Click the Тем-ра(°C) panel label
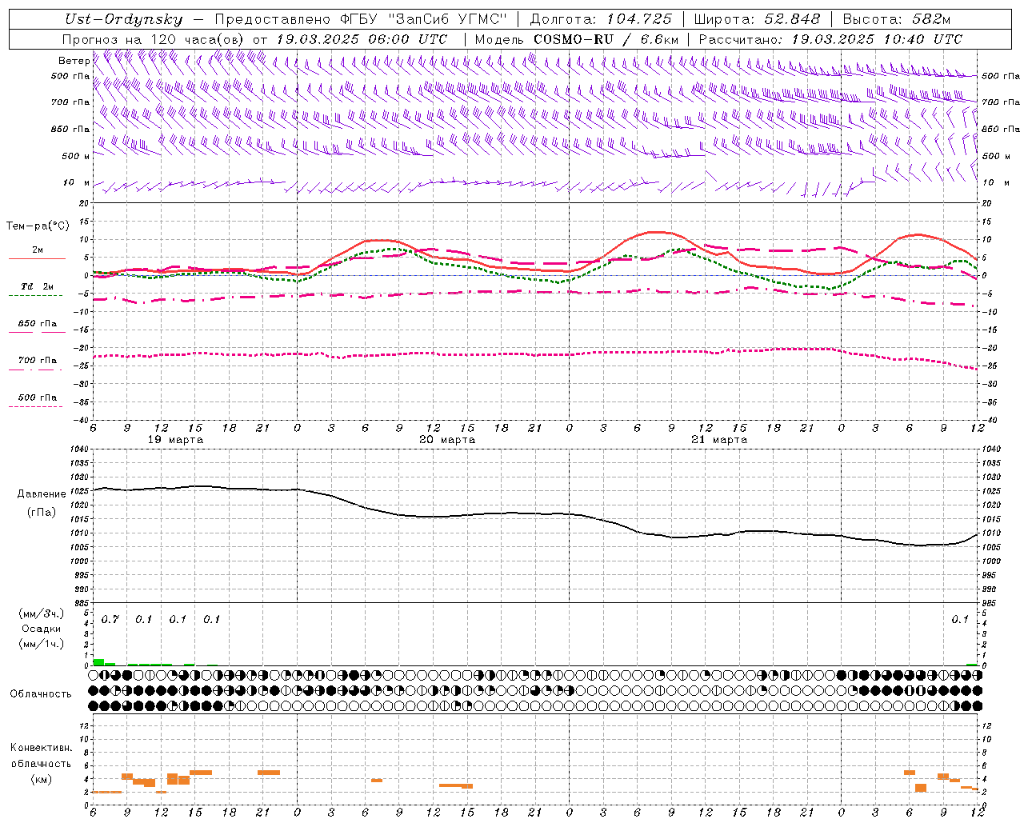 tap(38, 226)
